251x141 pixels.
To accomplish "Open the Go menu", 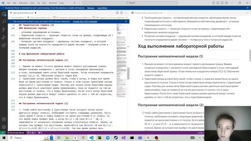I will 38,3.
